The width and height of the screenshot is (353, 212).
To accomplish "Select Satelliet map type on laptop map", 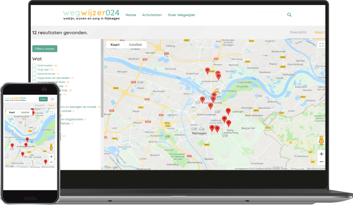I will [x=136, y=44].
